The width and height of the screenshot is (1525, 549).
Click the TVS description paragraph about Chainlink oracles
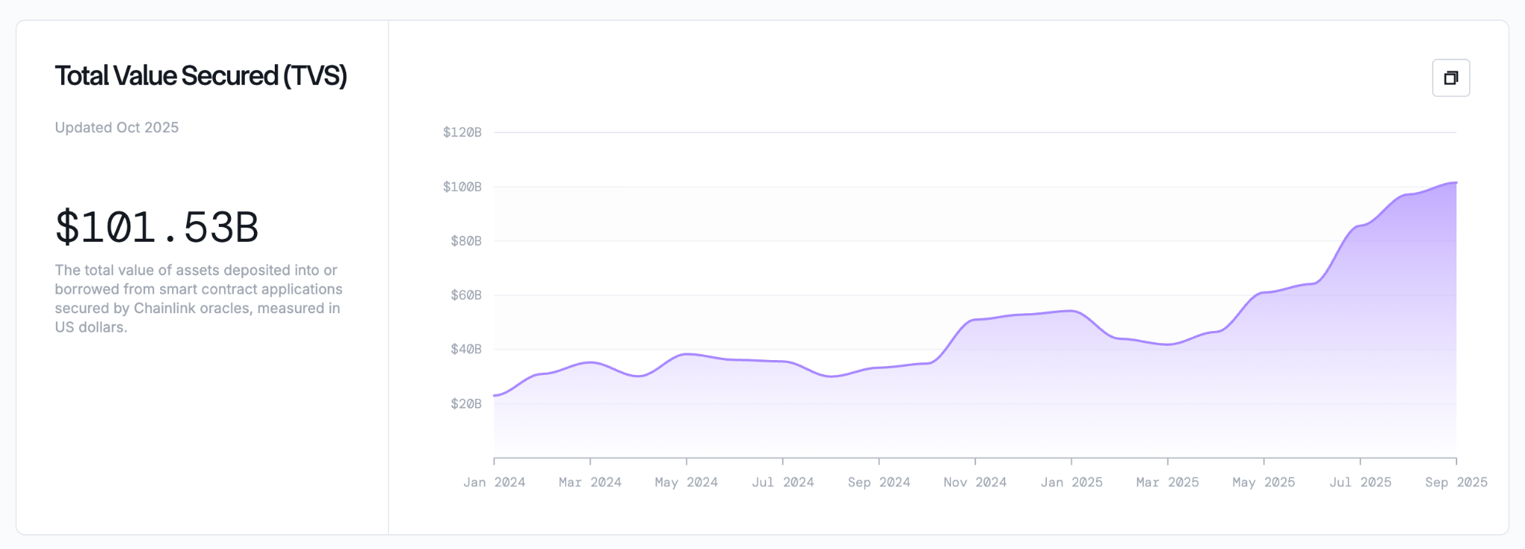point(199,298)
